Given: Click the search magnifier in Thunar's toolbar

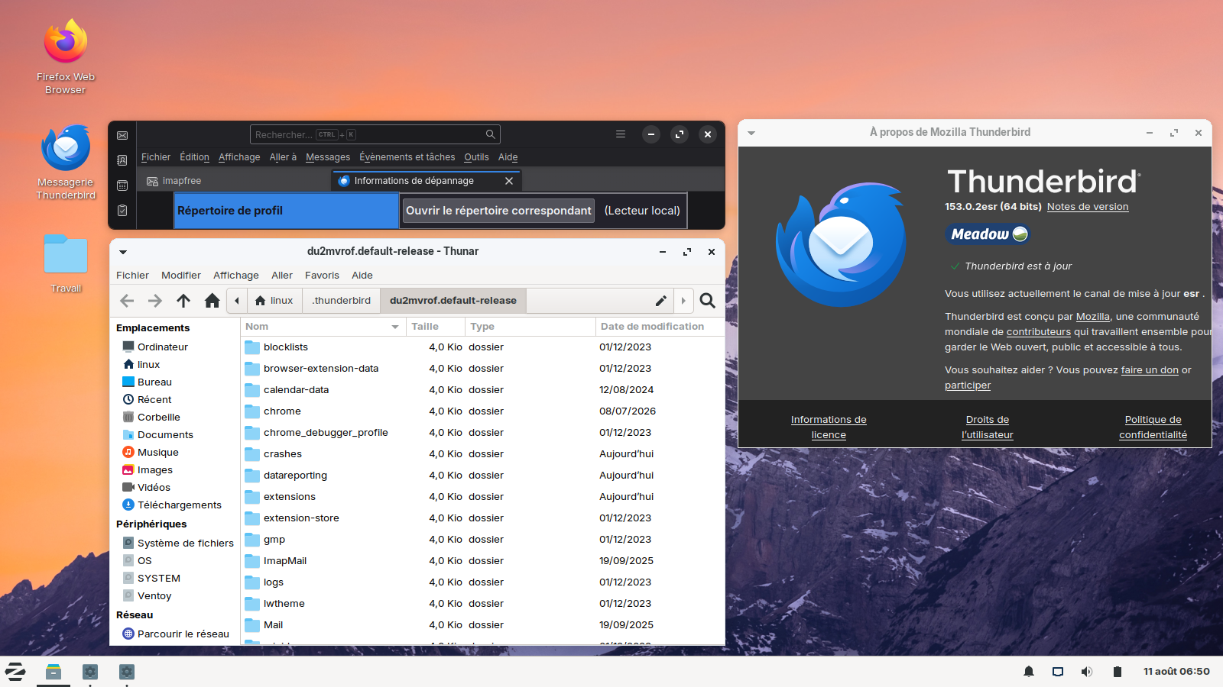Looking at the screenshot, I should [x=708, y=301].
